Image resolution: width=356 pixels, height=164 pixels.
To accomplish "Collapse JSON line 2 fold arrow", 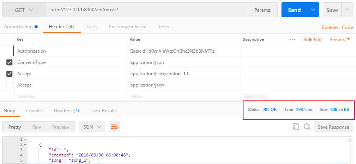I will pyautogui.click(x=25, y=144).
